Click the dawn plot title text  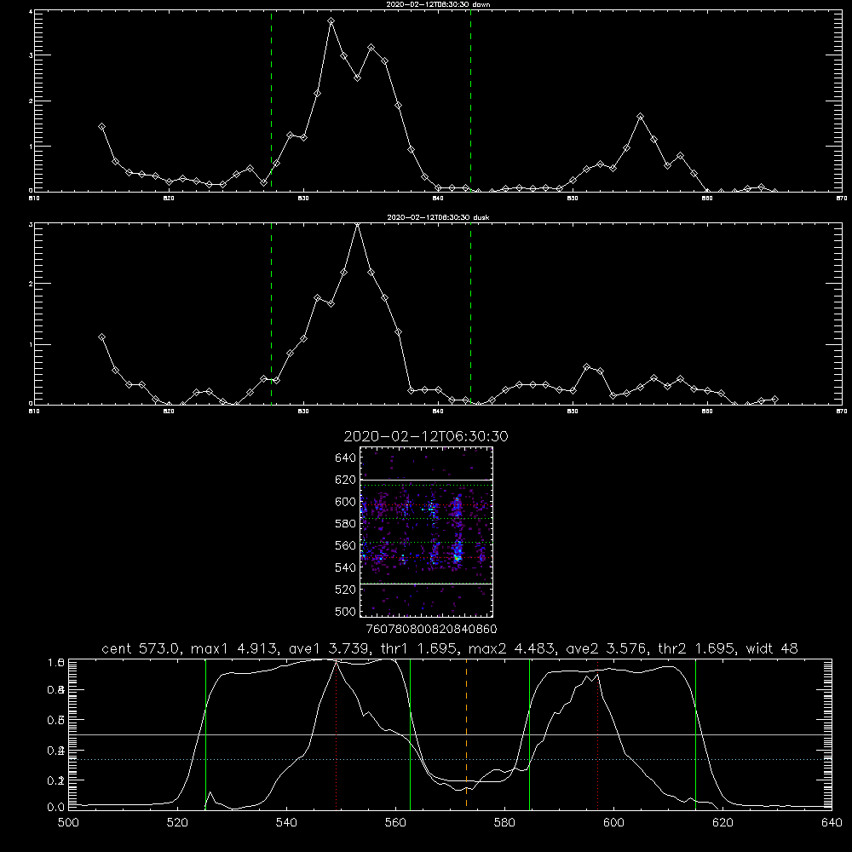pos(438,4)
